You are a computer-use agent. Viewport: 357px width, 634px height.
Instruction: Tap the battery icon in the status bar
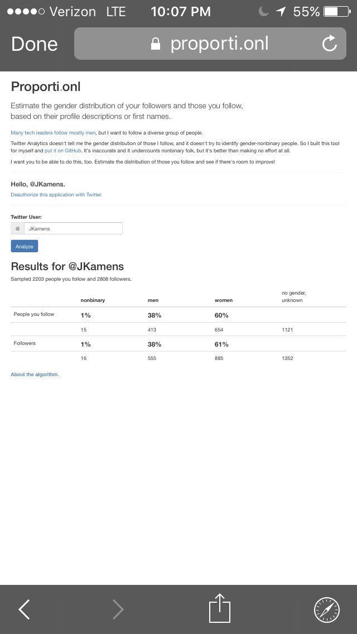coord(337,11)
